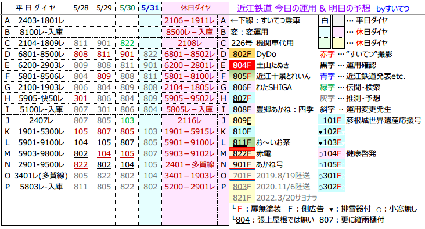Screen dimensions: 425x229
Task: Click the 2022.3/20サヨナラ note
Action: [x=287, y=198]
